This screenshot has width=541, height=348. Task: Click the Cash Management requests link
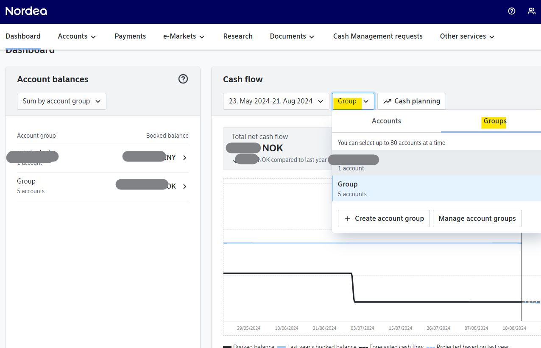point(377,36)
